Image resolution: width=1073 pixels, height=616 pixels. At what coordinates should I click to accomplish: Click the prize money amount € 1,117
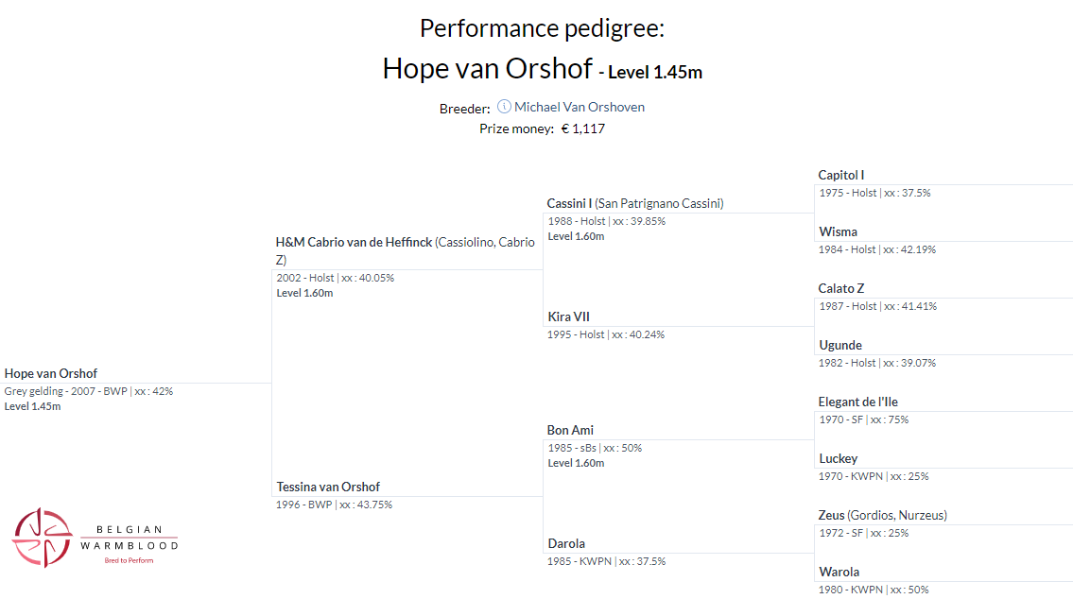tap(582, 128)
